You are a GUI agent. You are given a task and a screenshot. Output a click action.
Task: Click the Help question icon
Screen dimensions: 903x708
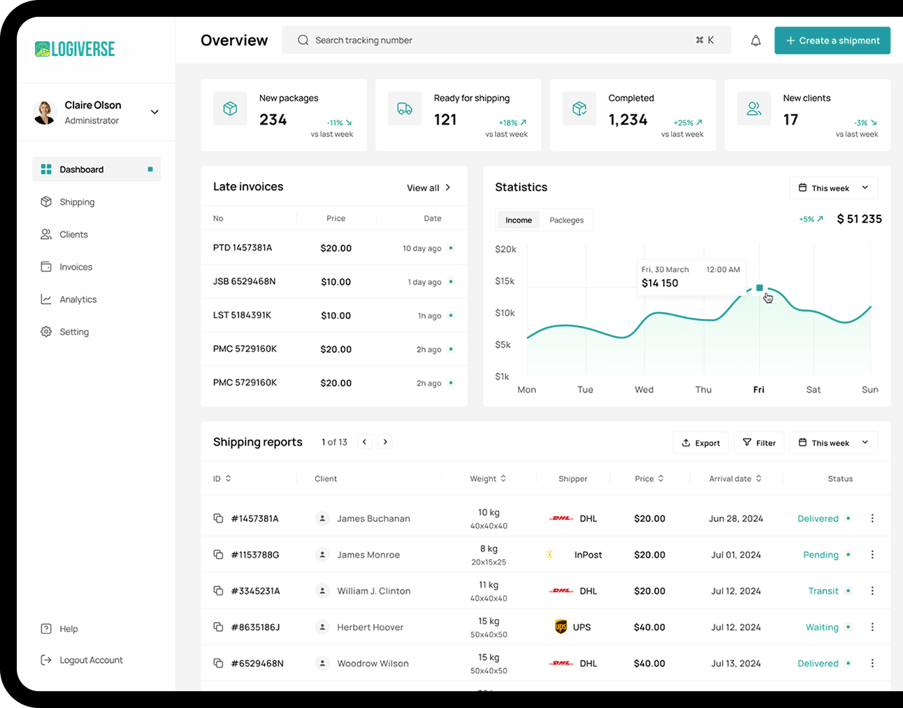point(46,629)
